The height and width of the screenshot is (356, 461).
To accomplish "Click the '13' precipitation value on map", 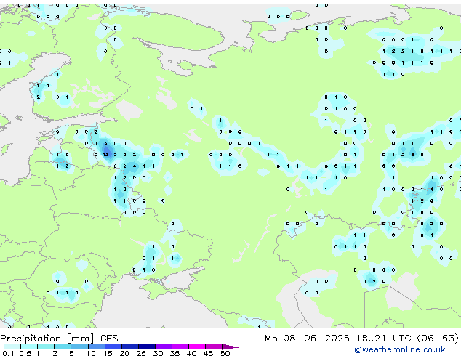I will [106, 155].
